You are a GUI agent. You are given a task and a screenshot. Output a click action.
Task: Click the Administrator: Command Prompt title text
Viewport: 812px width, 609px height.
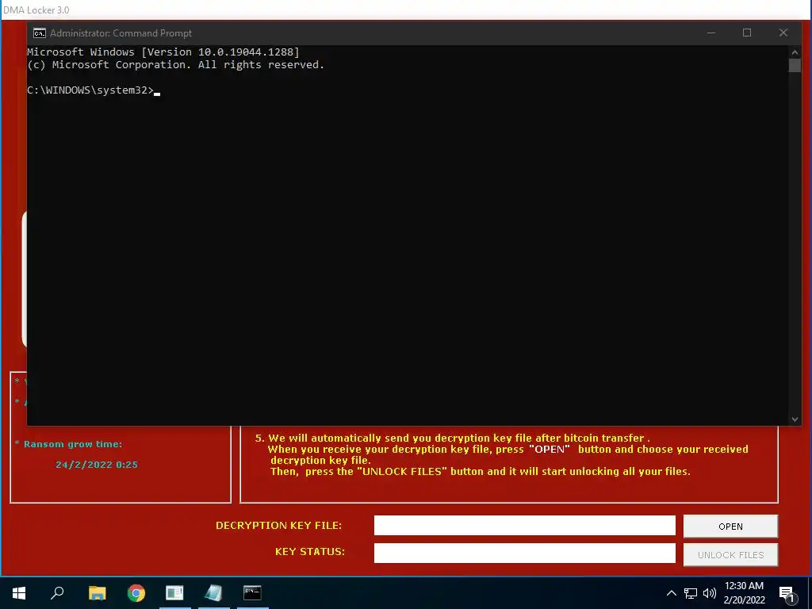pos(121,33)
